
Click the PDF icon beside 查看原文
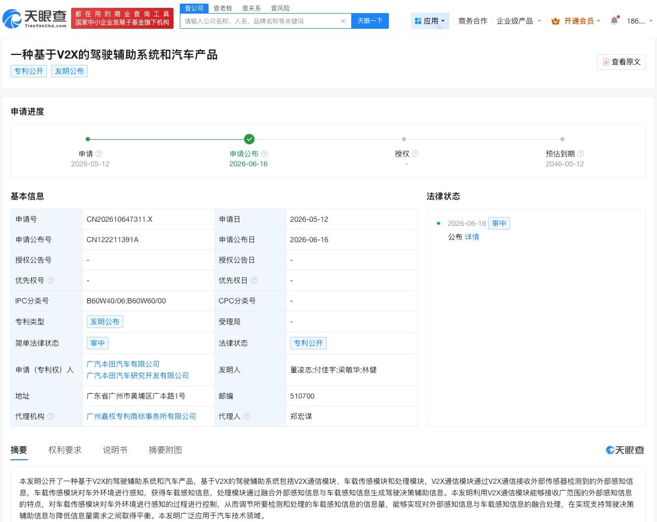point(606,62)
